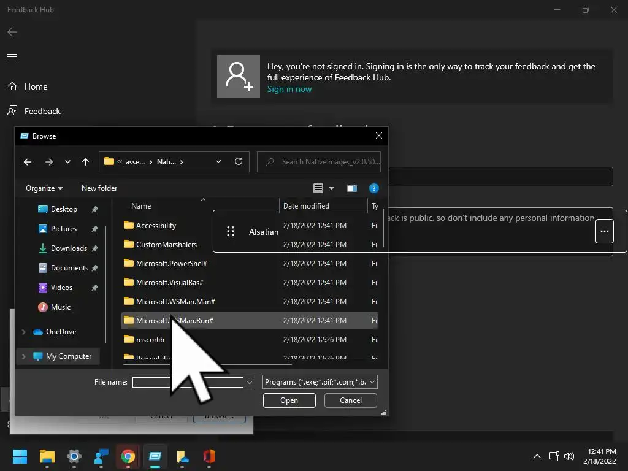This screenshot has width=628, height=471.
Task: Open Browse dialog help
Action: pyautogui.click(x=373, y=188)
